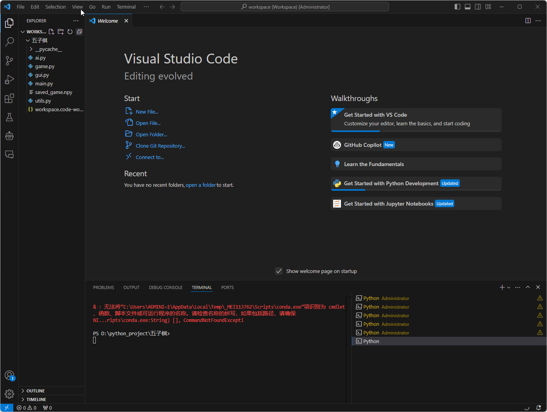Screen dimensions: 547x412
Task: Toggle primary side bar layout button
Action: tap(457, 7)
